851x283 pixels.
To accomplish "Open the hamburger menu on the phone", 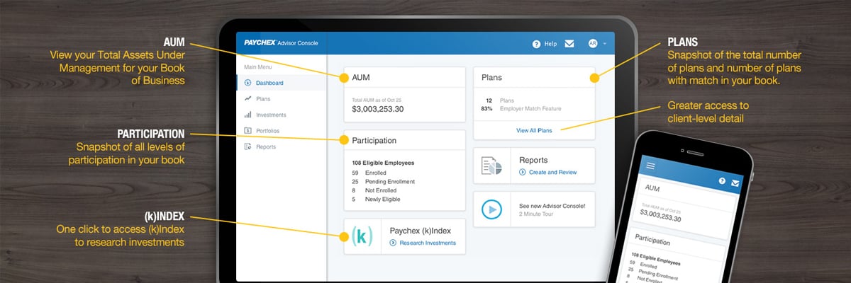I will click(x=650, y=166).
